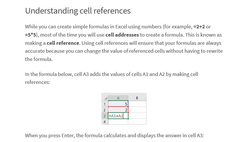Image resolution: width=234 pixels, height=142 pixels.
Task: Click row 1 header
Action: pyautogui.click(x=105, y=104)
